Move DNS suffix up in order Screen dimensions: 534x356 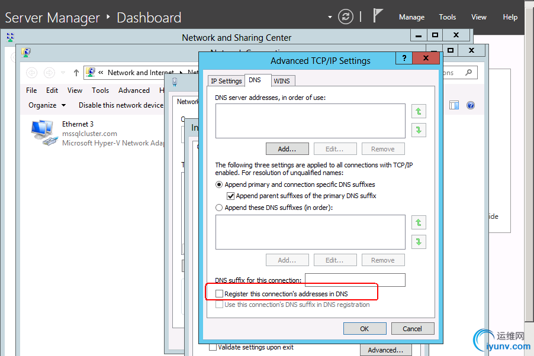pos(419,222)
